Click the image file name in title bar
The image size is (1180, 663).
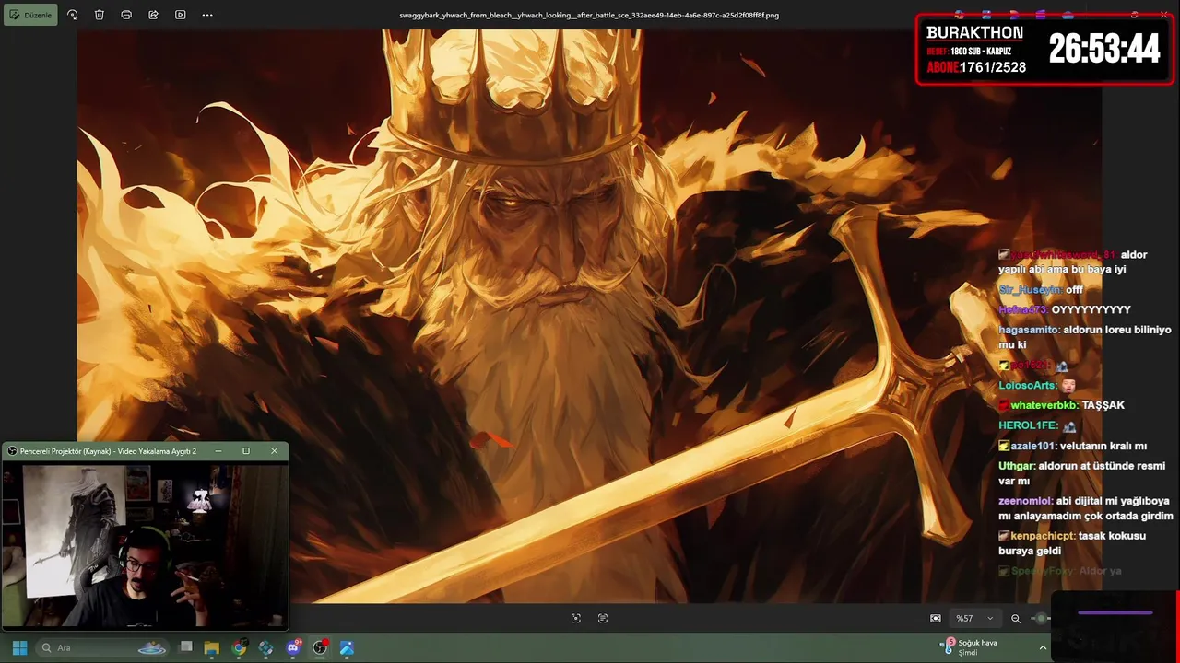click(589, 15)
